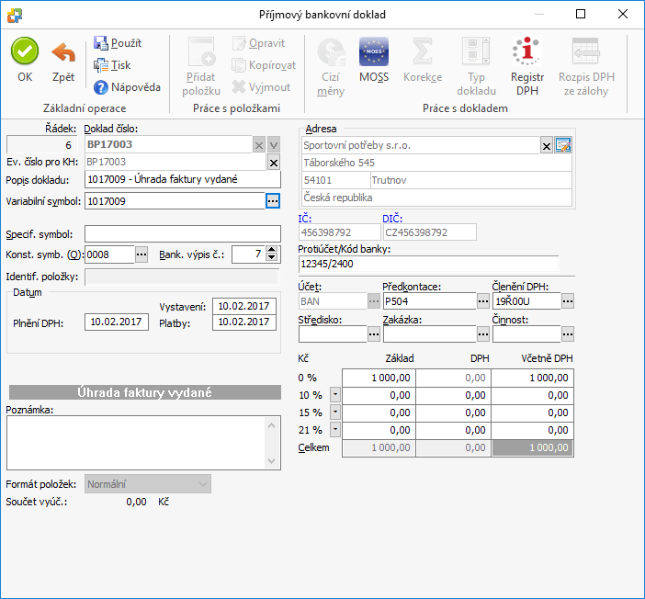
Task: Open the 21 % rate dropdown
Action: (x=334, y=429)
